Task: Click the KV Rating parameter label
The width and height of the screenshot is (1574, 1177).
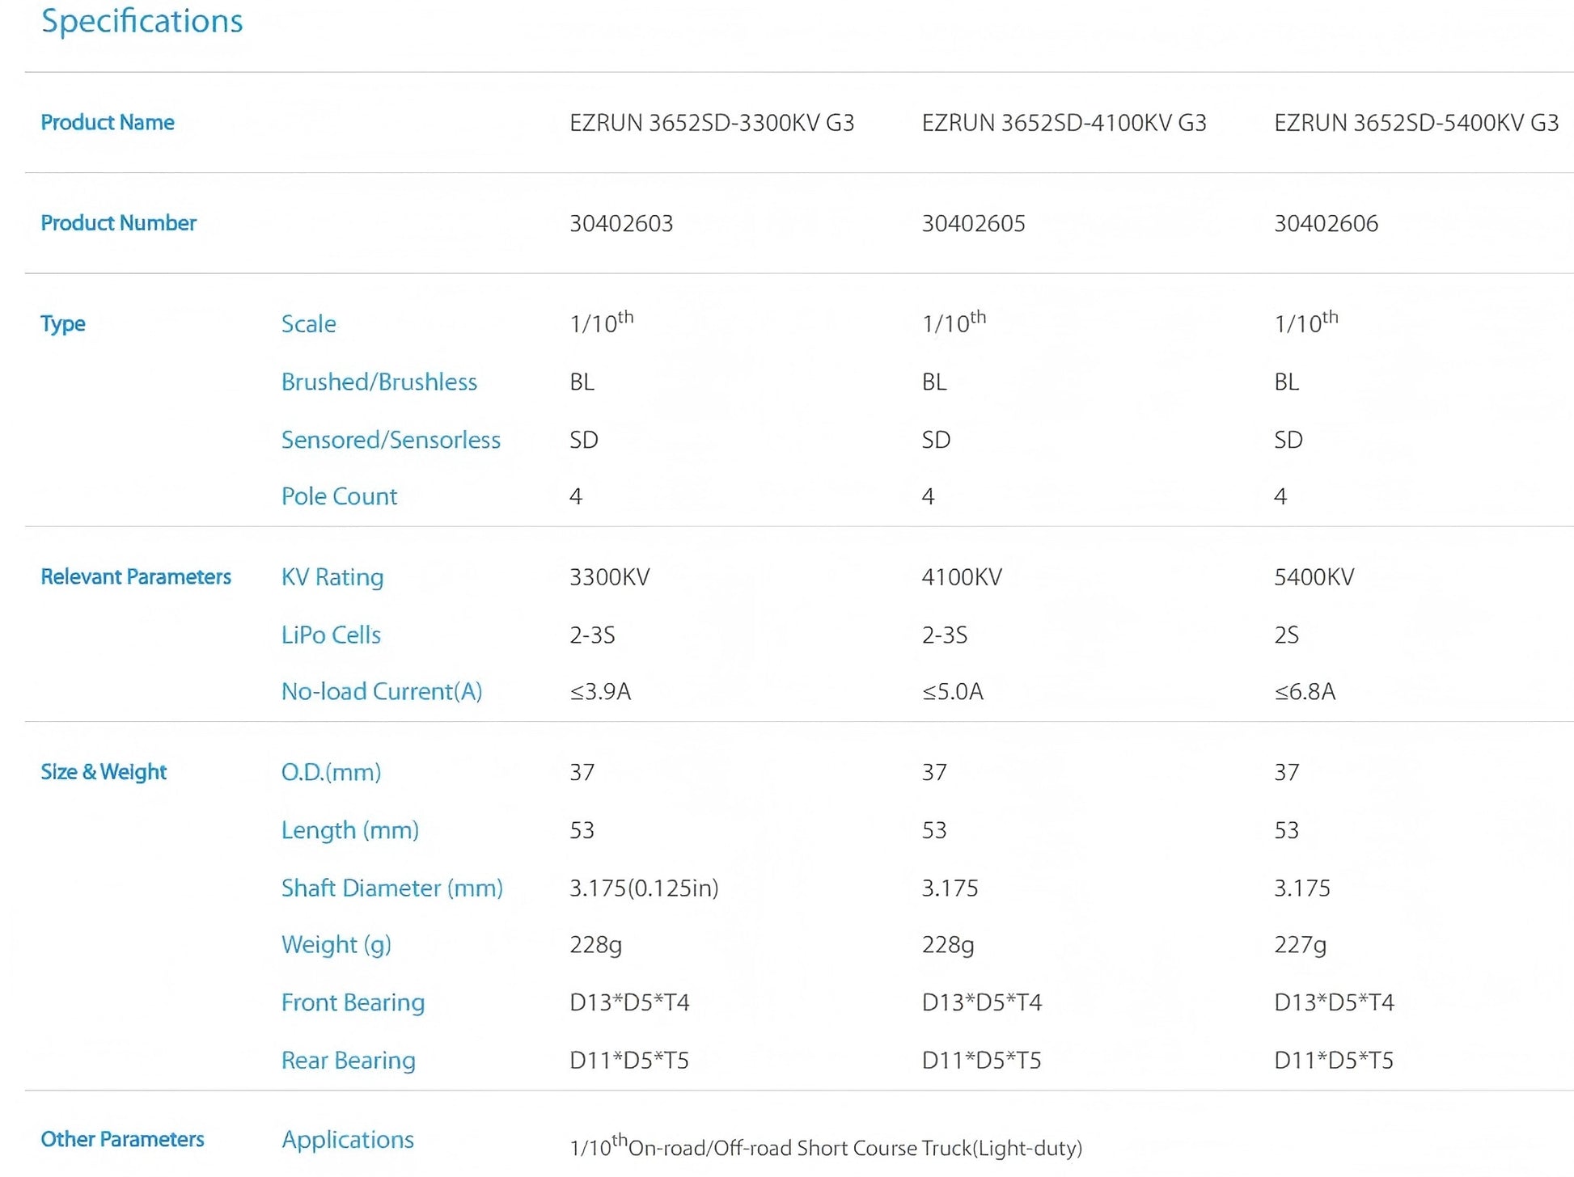Action: 332,577
